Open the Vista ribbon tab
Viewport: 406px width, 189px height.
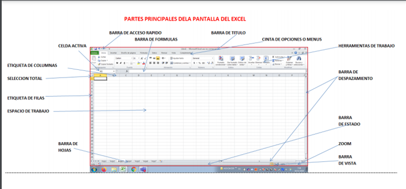[x=174, y=53]
